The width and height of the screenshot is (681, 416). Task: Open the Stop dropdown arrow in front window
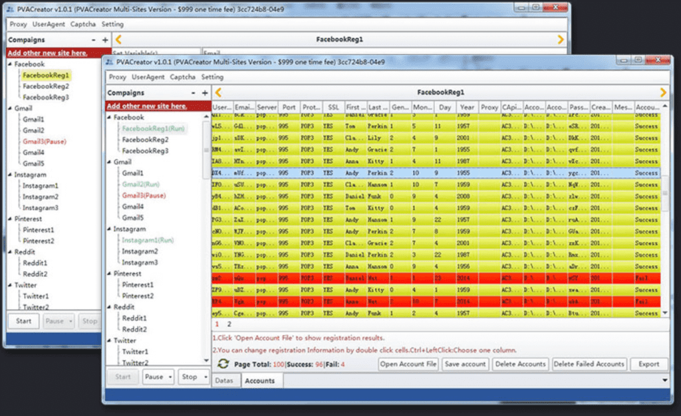point(205,377)
